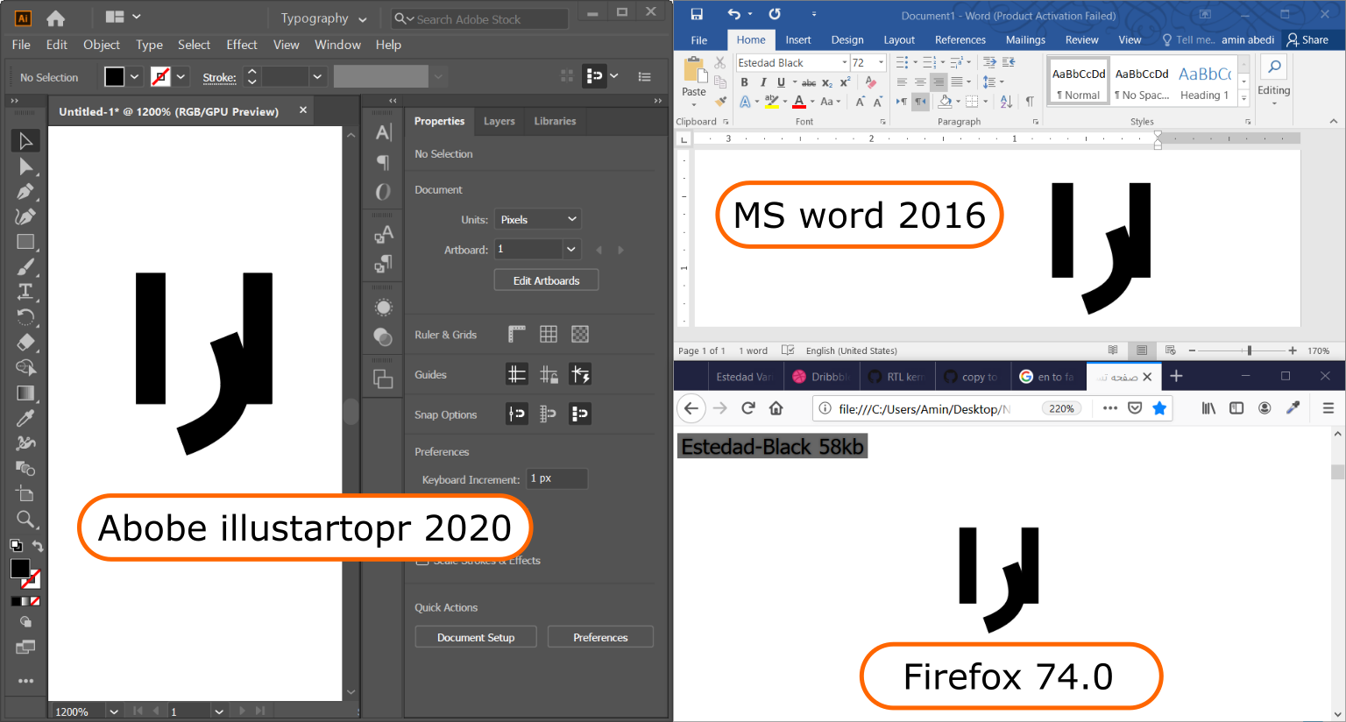Click the Edit Artboards button

[x=546, y=280]
